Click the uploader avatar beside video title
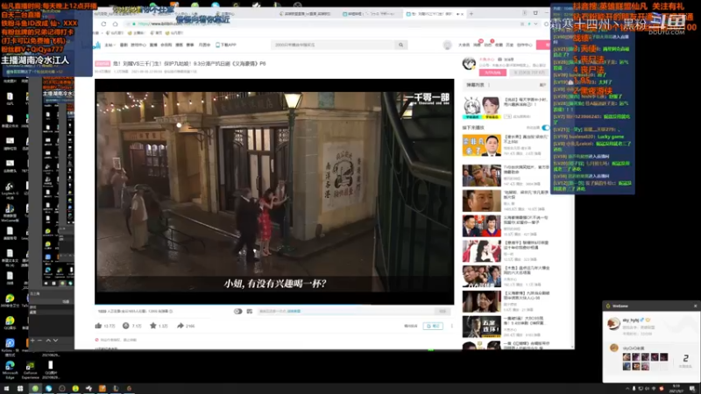The height and width of the screenshot is (394, 701). tap(469, 63)
